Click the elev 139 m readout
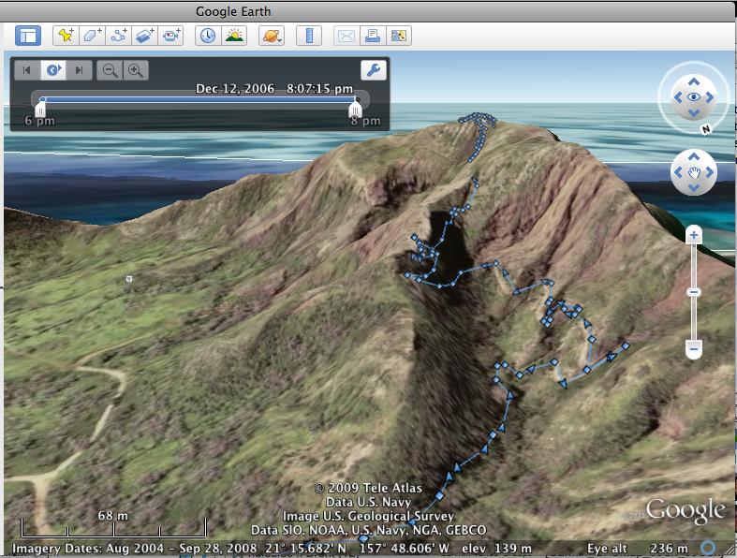This screenshot has height=558, width=737. point(496,548)
